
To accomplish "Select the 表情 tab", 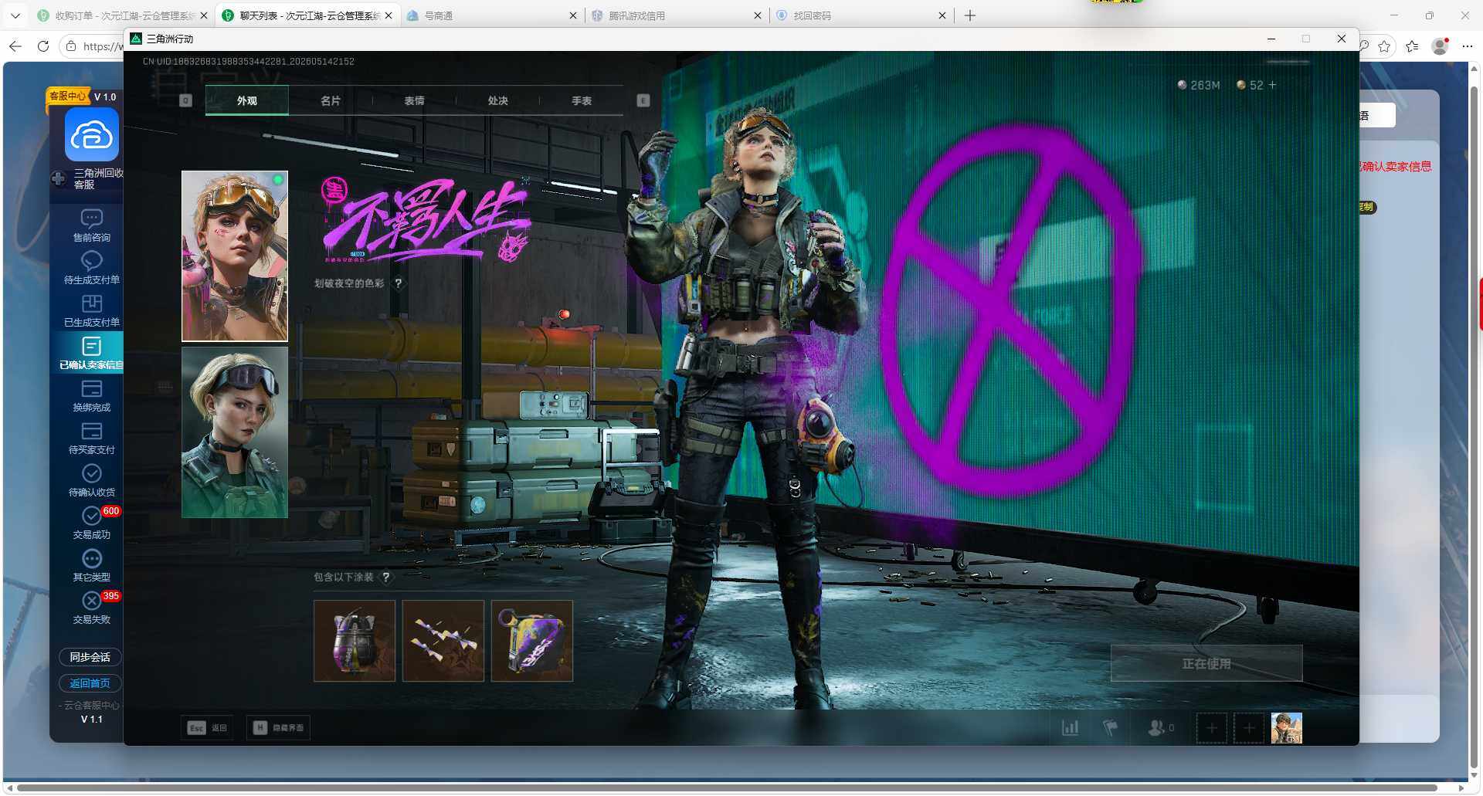I will click(414, 100).
